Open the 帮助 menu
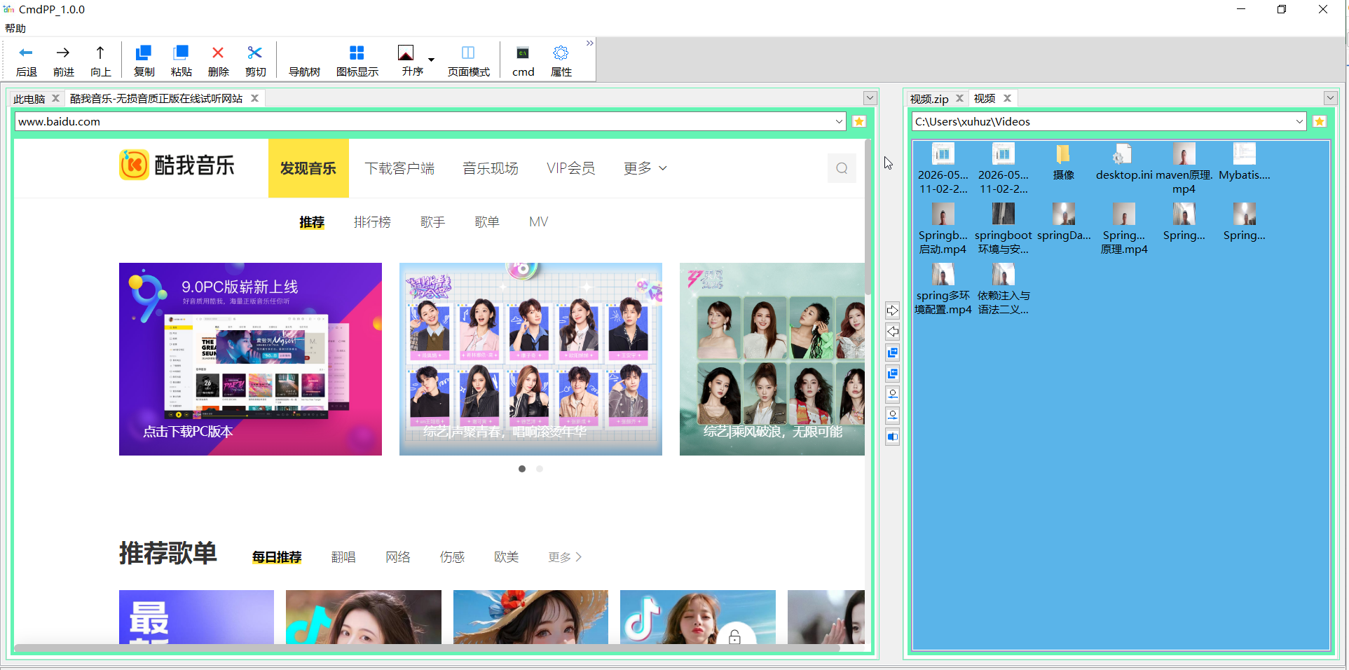1349x670 pixels. pyautogui.click(x=15, y=28)
